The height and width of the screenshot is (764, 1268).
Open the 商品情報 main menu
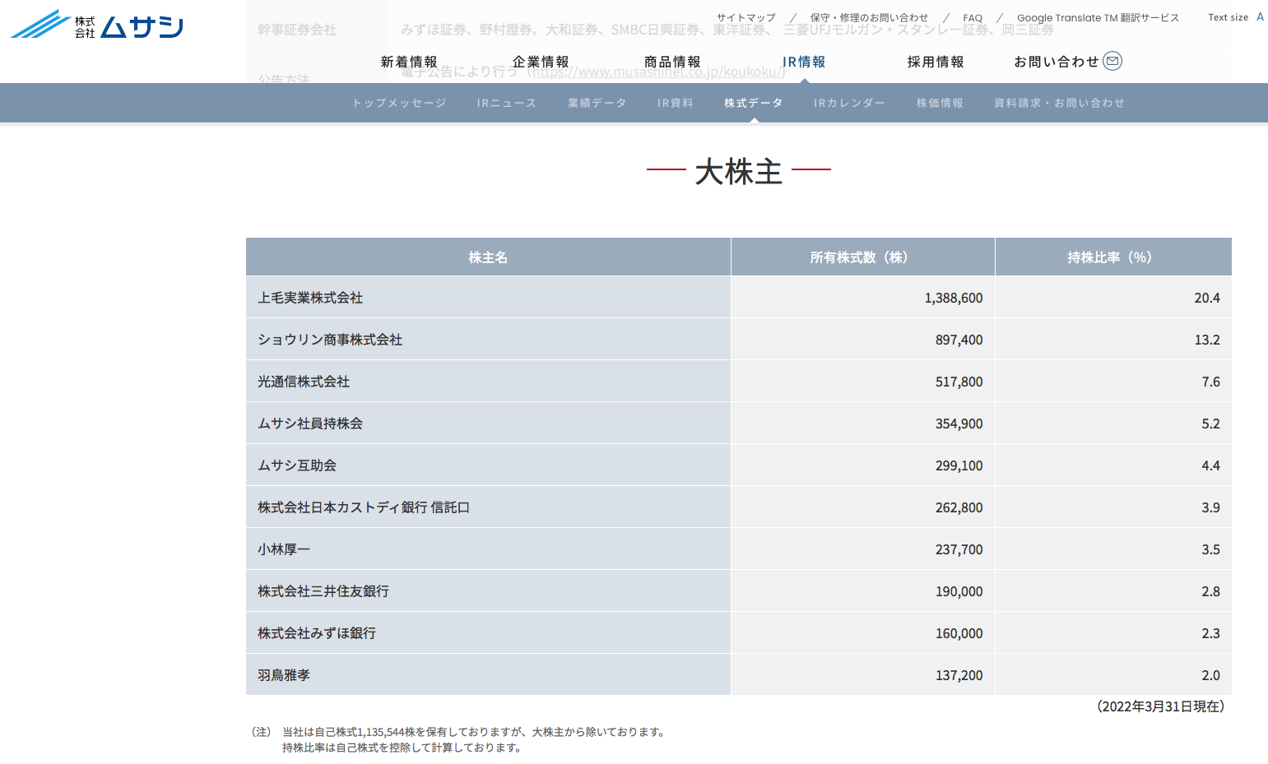(672, 62)
